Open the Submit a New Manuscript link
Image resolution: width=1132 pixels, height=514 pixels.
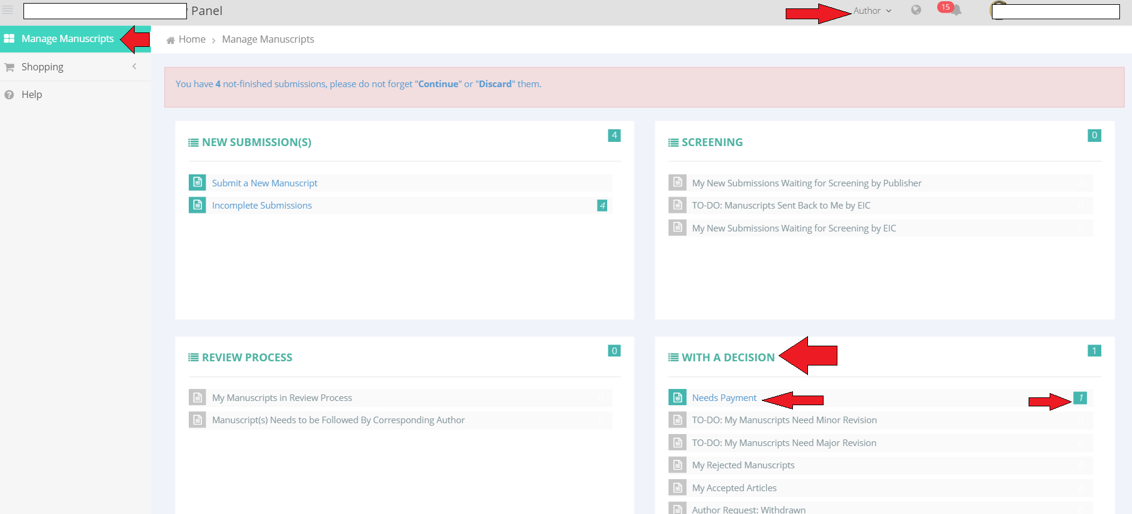point(265,183)
